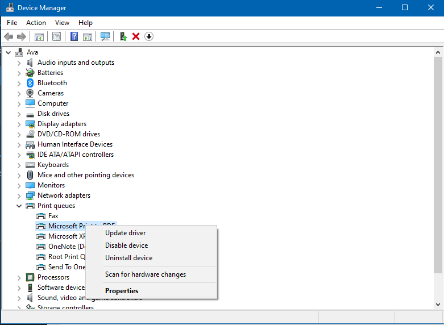Screen dimensions: 444x325
Task: Click Properties in the context menu
Action: (122, 291)
